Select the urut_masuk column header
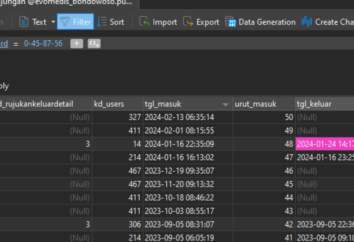This screenshot has width=354, height=242. (264, 104)
